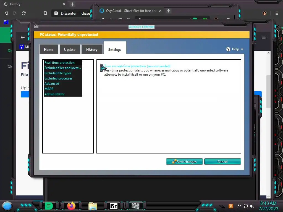Open the browser hamburger menu at top right
283x212 pixels.
(277, 13)
